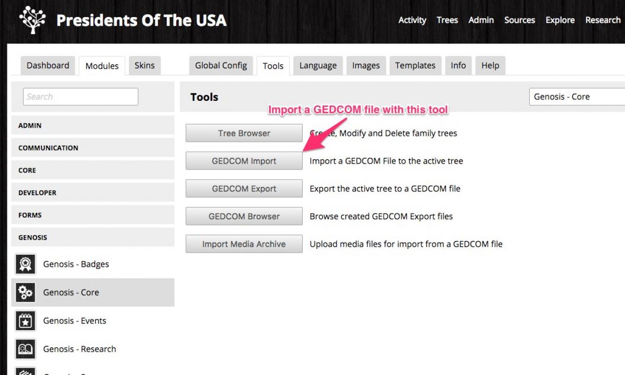Expand the DEVELOPER module category

pos(93,192)
